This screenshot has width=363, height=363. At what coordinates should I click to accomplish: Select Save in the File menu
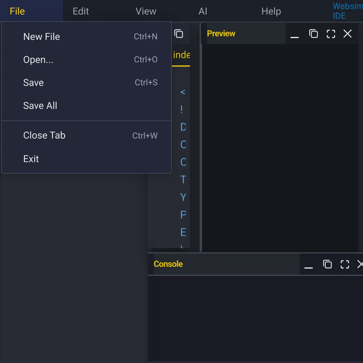(33, 82)
